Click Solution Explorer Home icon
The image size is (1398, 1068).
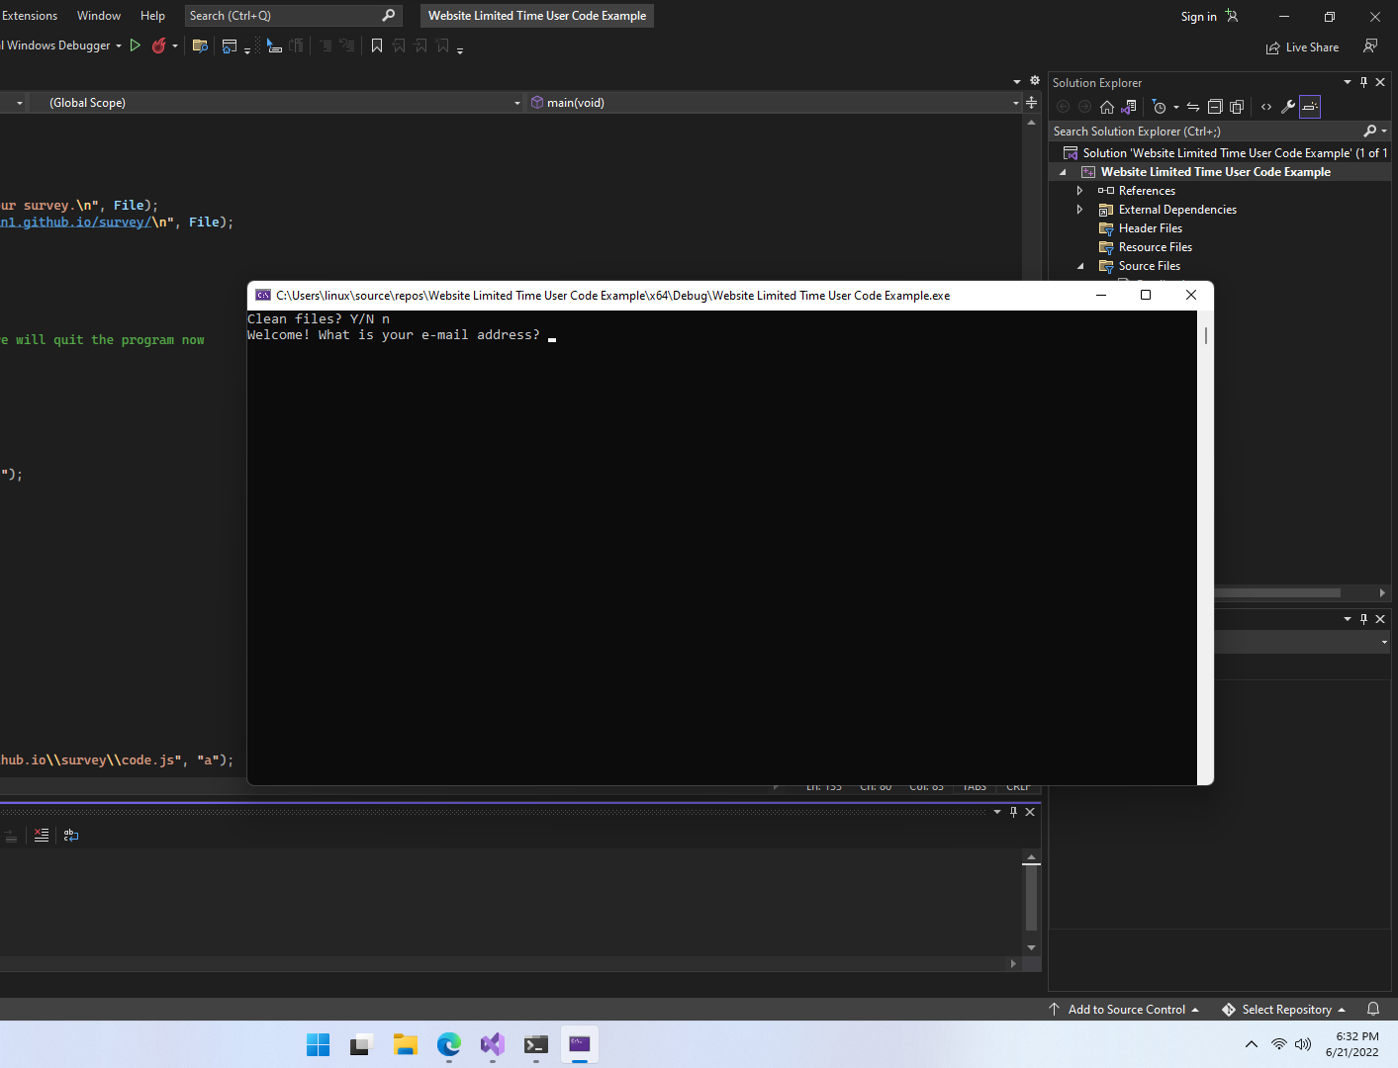pos(1107,107)
